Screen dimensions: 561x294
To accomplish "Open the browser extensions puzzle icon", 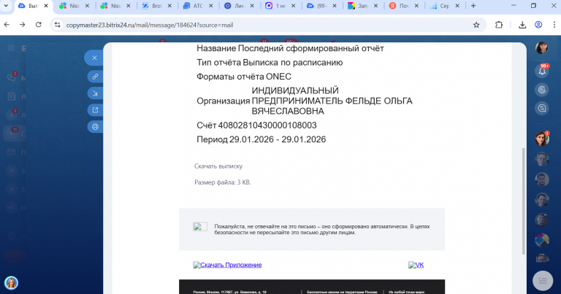I will pos(499,25).
